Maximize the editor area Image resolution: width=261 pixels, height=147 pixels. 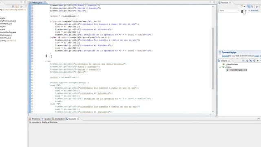(x=214, y=2)
